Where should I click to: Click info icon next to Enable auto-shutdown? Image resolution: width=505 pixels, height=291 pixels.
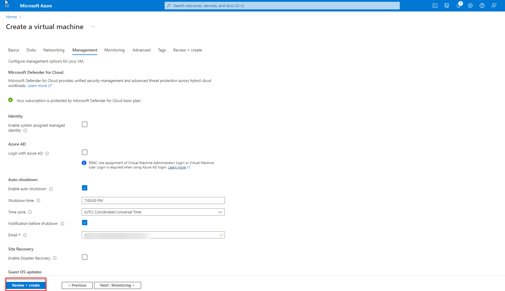coord(51,189)
